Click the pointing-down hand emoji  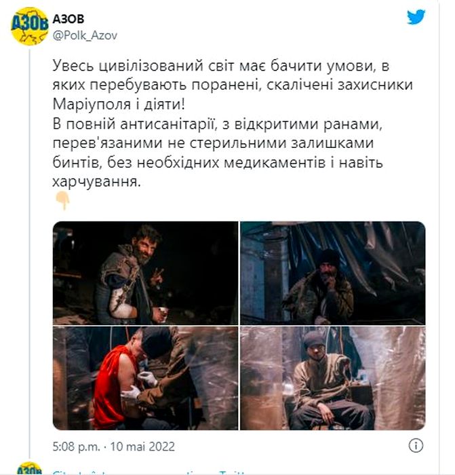62,201
